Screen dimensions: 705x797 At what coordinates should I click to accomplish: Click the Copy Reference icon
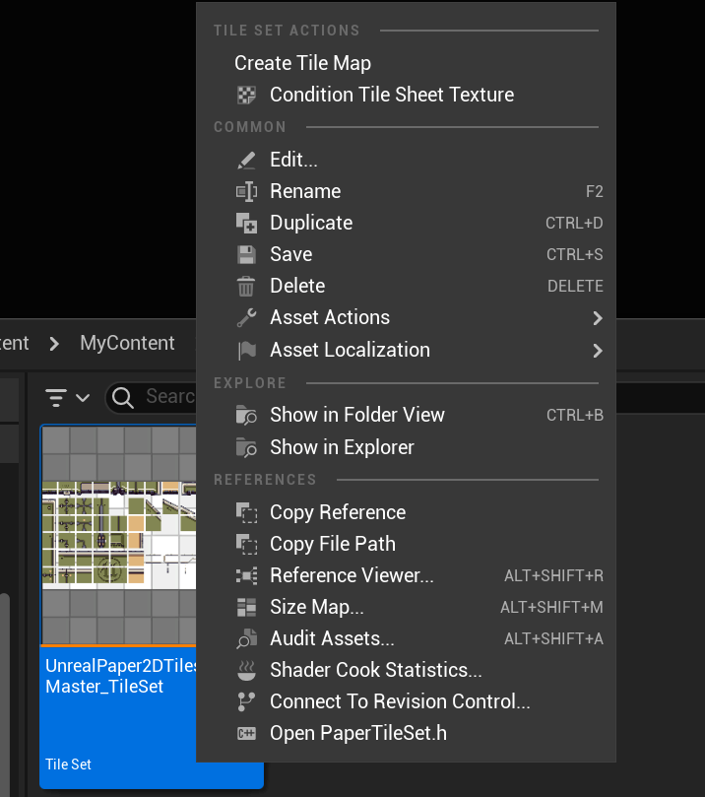pyautogui.click(x=247, y=512)
